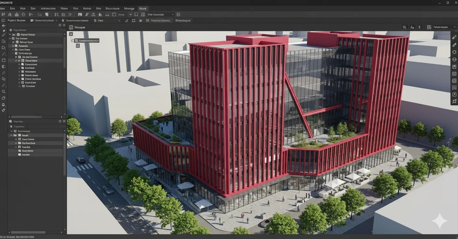Select the magnifier zoom tool in left toolbar
The height and width of the screenshot is (239, 458).
[4, 92]
